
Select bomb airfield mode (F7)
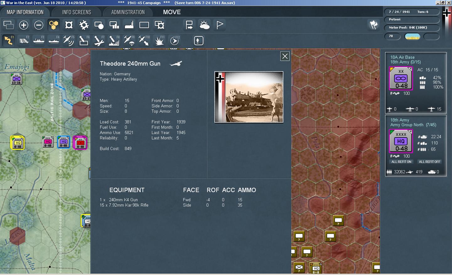(99, 40)
